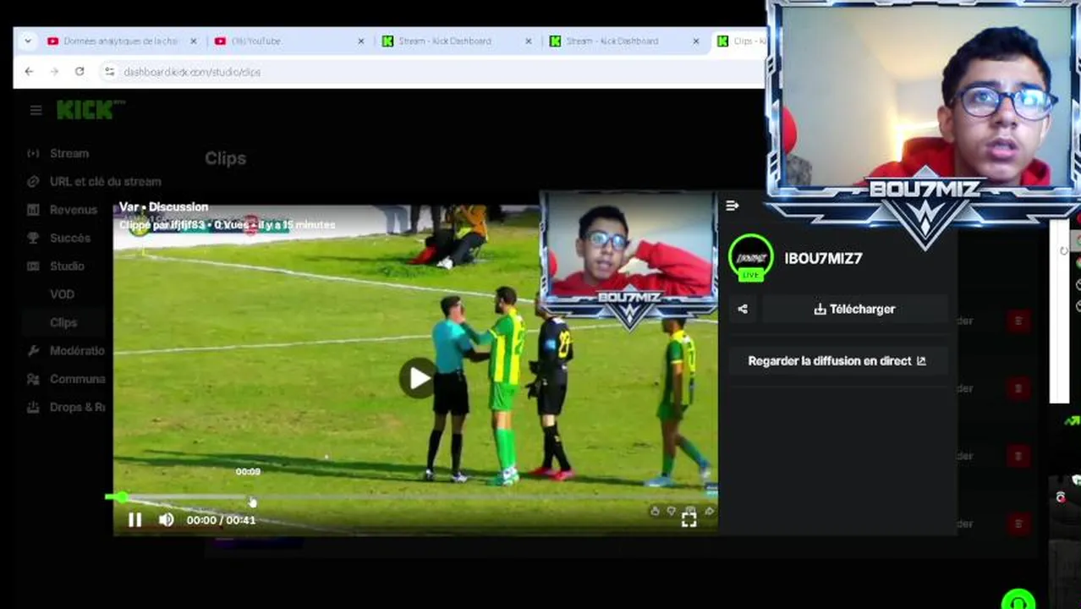
Task: Collapse the clip side panel icon
Action: pyautogui.click(x=733, y=206)
